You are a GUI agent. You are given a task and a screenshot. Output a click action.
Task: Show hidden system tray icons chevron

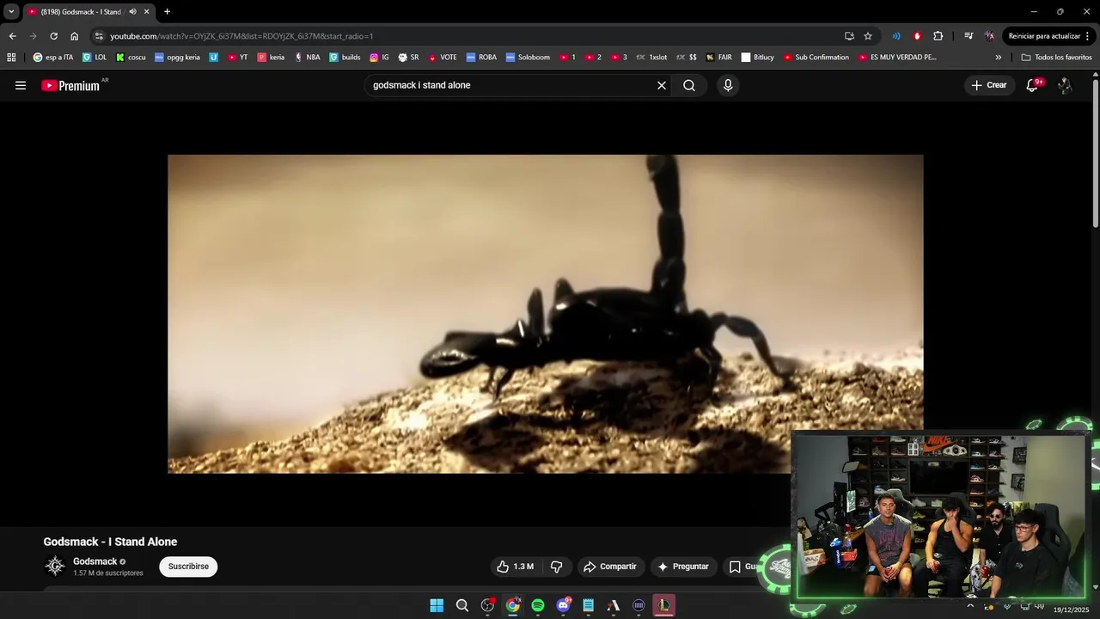(x=970, y=605)
